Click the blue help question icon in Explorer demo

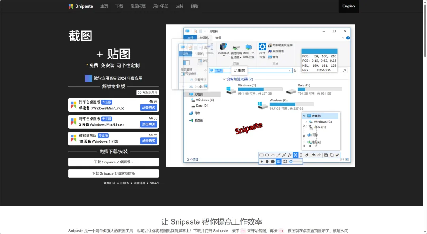(348, 38)
